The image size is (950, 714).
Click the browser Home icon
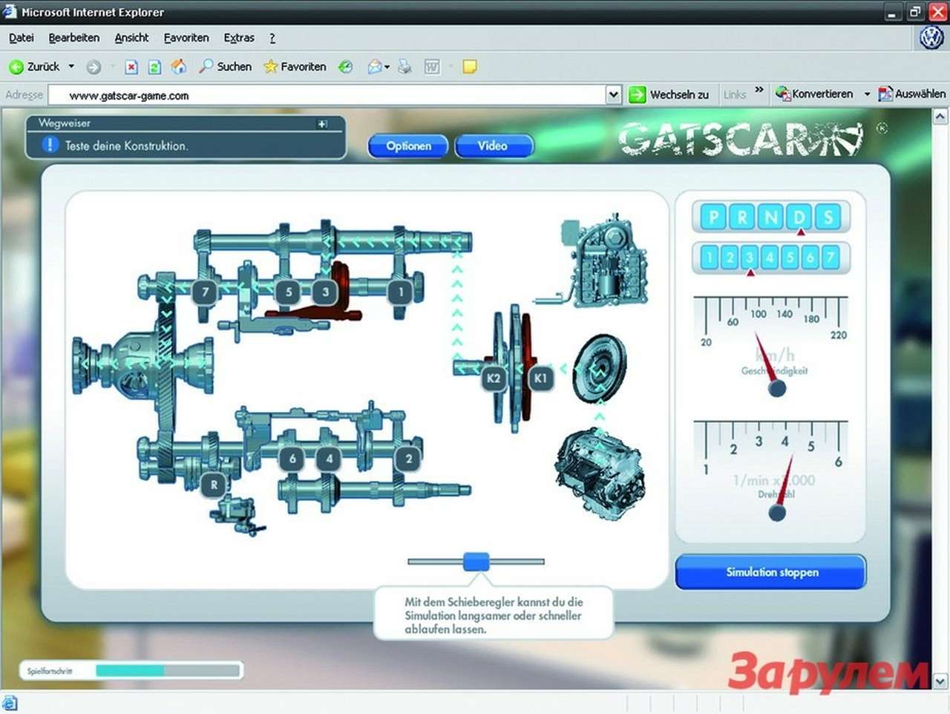pos(179,67)
